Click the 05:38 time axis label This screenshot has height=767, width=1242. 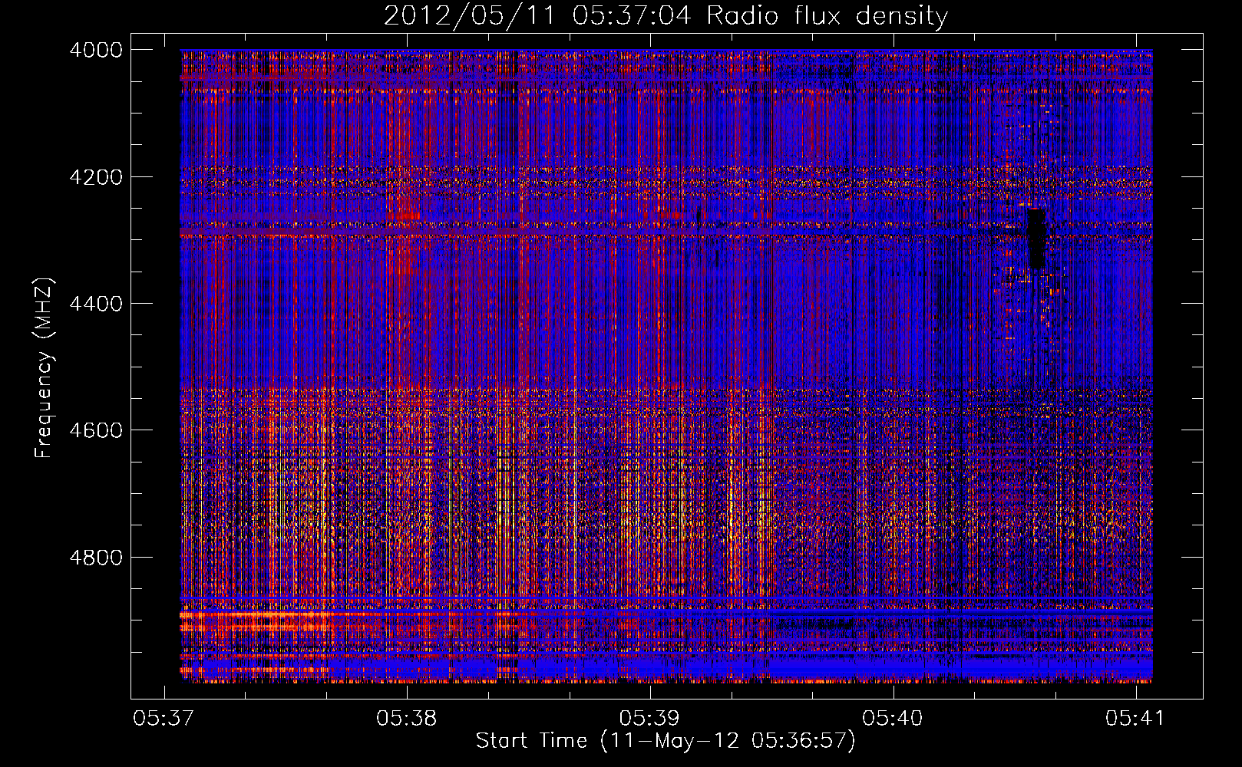(x=407, y=718)
